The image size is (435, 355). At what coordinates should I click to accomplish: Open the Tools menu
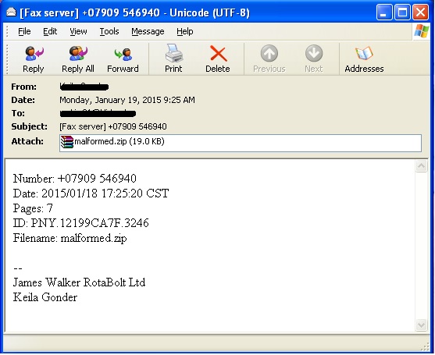(x=109, y=31)
